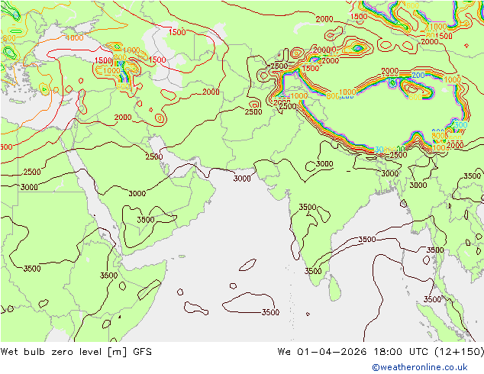484x374 pixels.
Task: Click the blue '200' contour label
Action: (x=418, y=76)
